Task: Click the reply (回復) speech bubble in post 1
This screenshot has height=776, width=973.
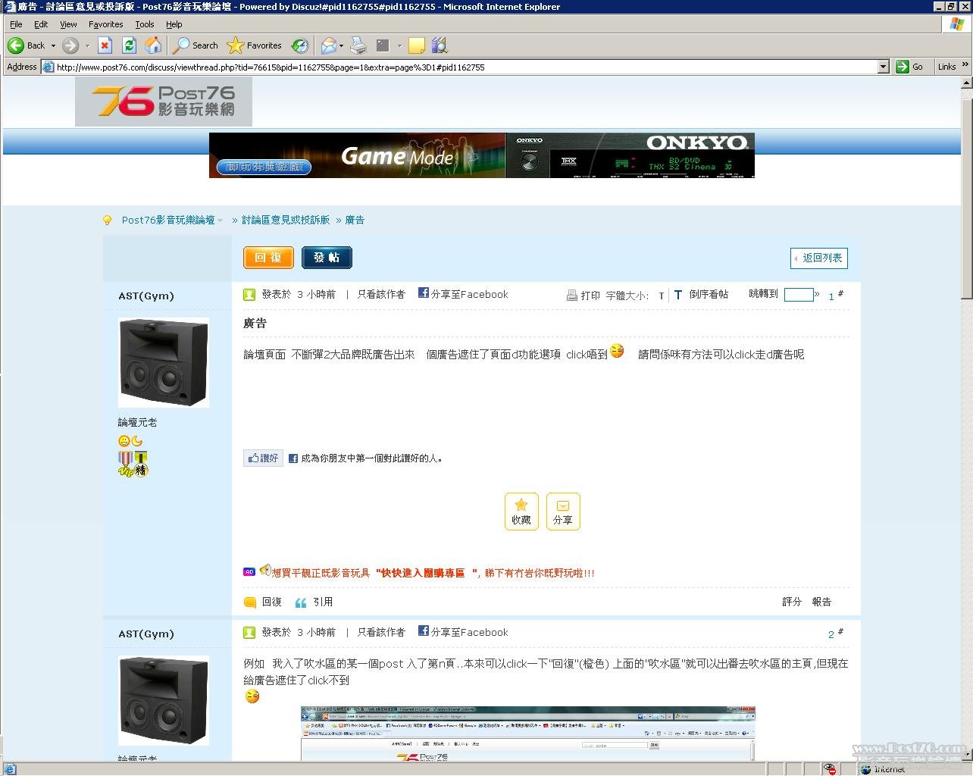Action: (x=250, y=602)
